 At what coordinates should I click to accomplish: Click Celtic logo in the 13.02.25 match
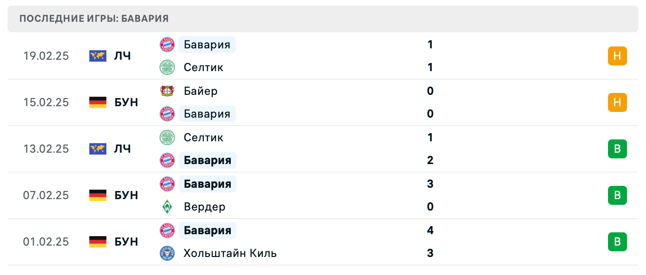[x=167, y=137]
